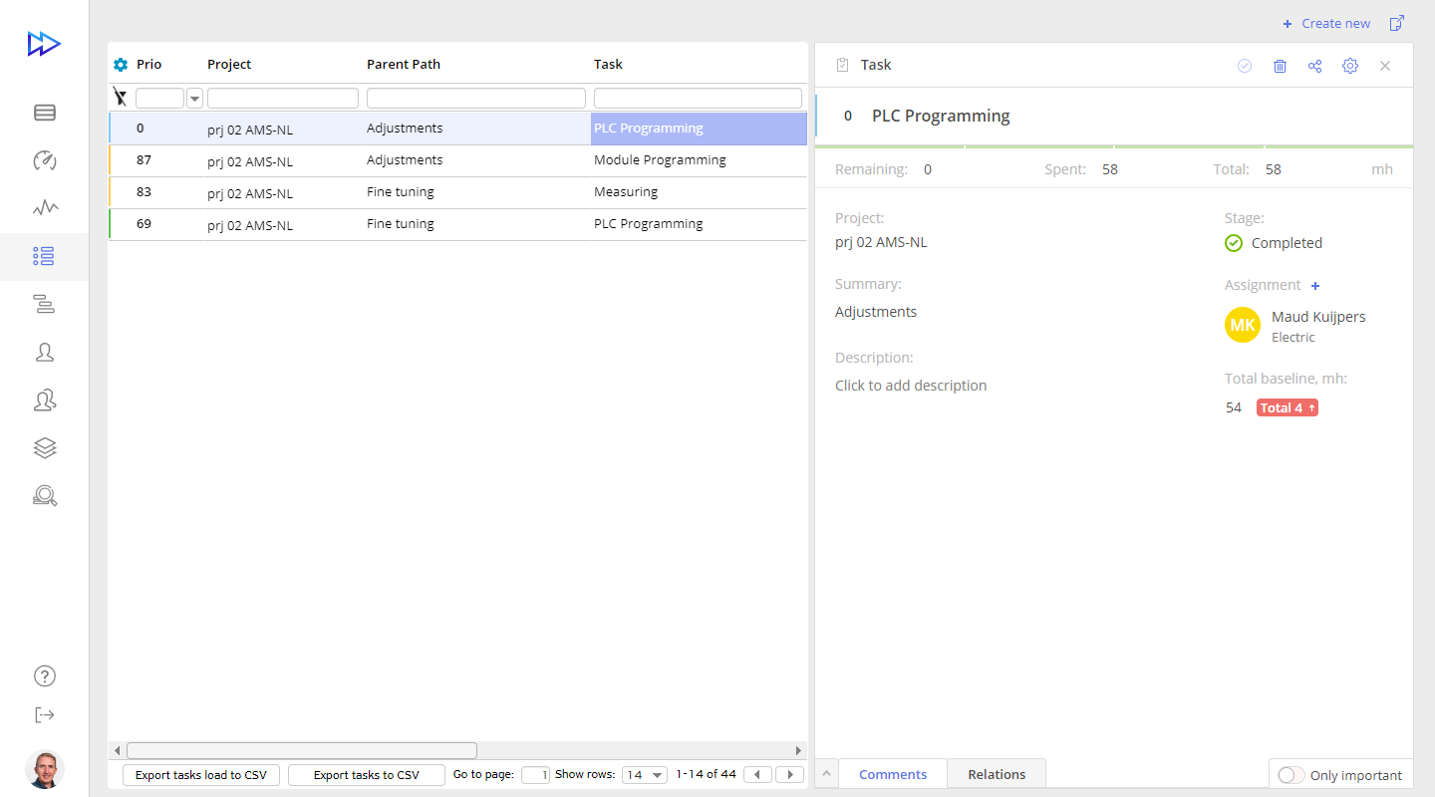Expand the bottom panel with up chevron
Screen dimensions: 1435x797
click(x=826, y=774)
